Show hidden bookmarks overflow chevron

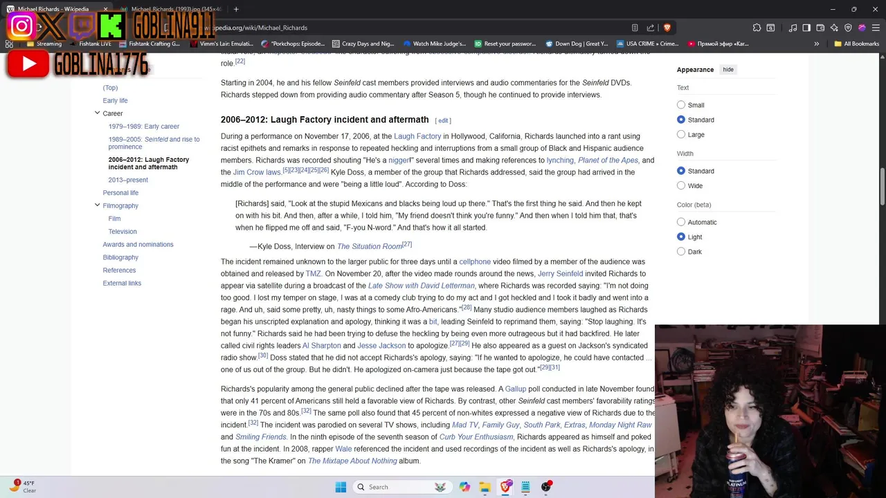pos(816,44)
